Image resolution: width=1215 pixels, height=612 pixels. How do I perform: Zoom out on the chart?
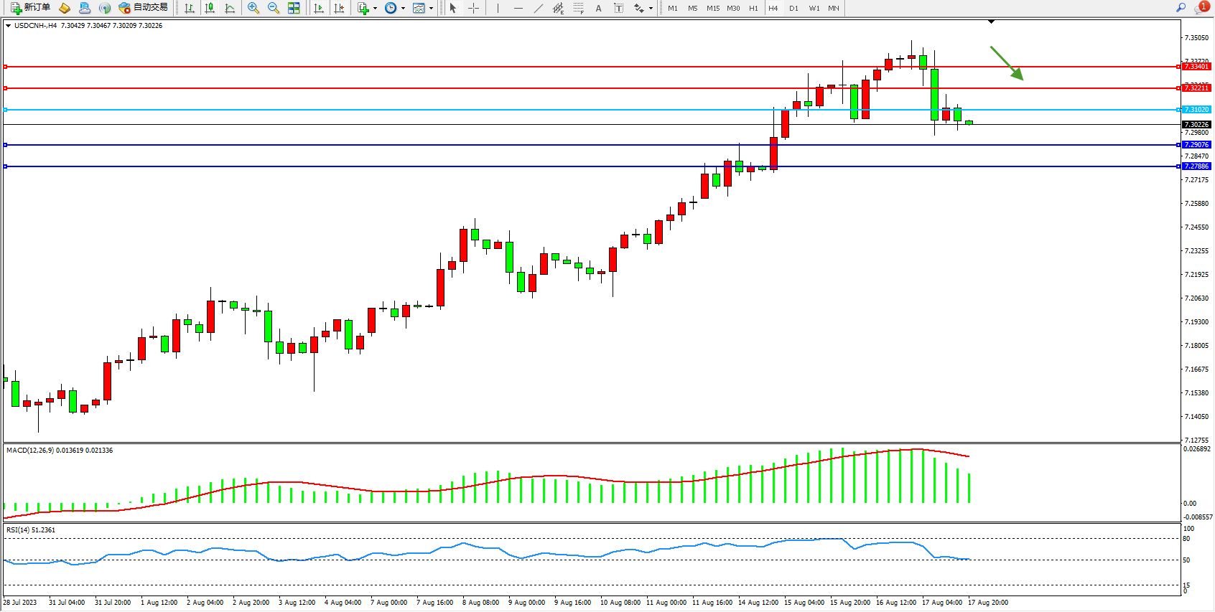(274, 8)
